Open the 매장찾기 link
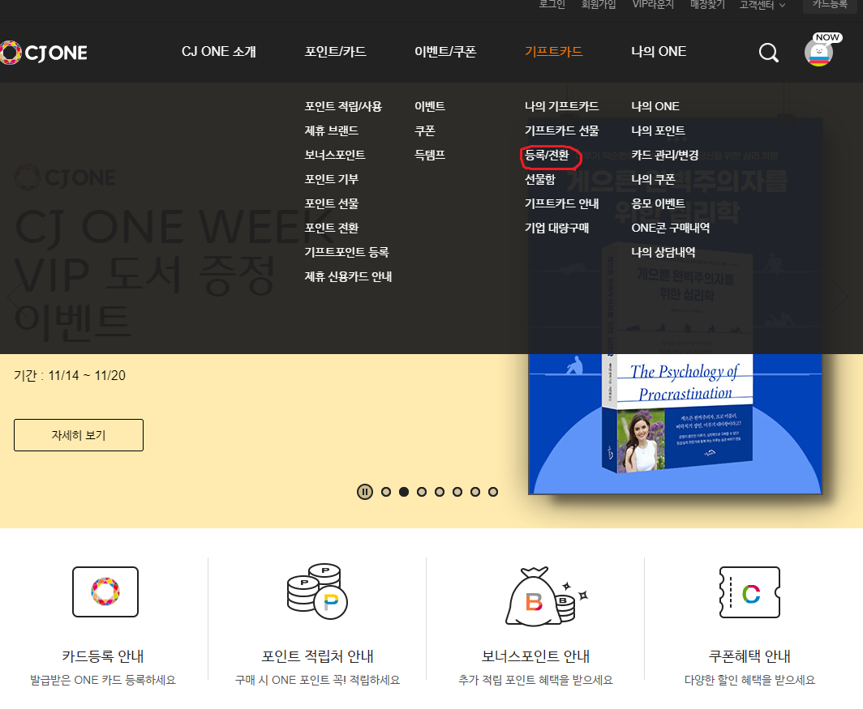This screenshot has width=863, height=709. point(707,4)
